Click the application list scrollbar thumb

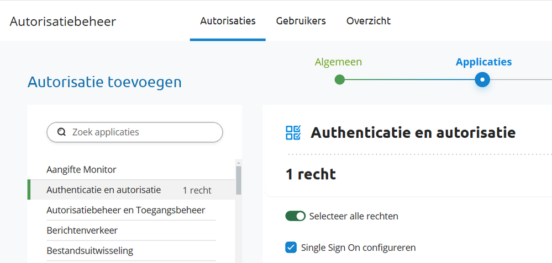click(x=238, y=181)
